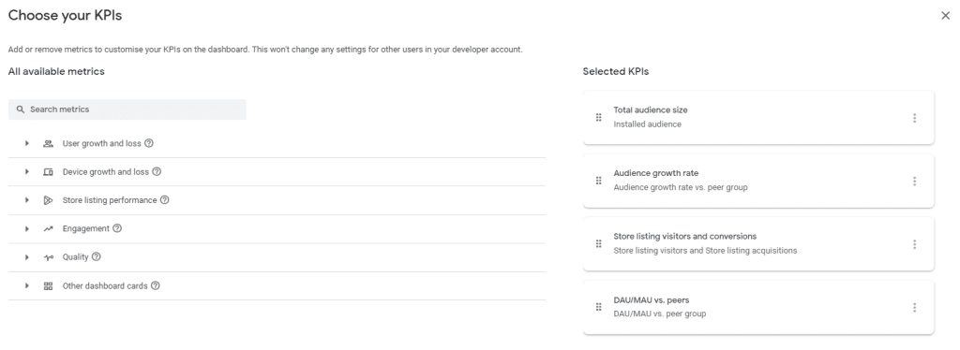Expand the User growth and loss arrow
Viewport: 960px width, 350px height.
coord(27,143)
